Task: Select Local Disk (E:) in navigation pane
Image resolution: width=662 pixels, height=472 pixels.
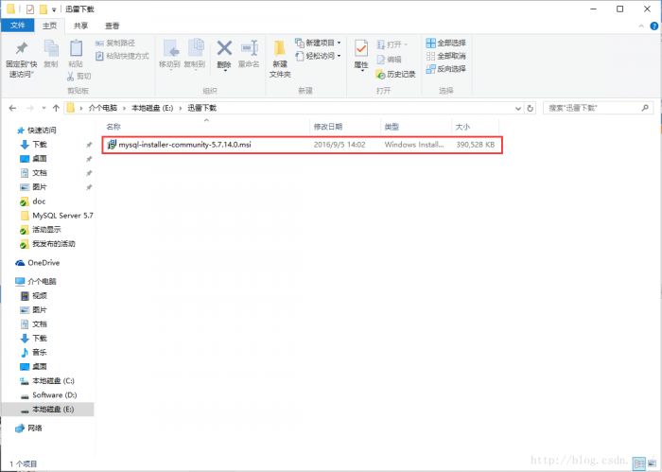Action: [x=53, y=410]
